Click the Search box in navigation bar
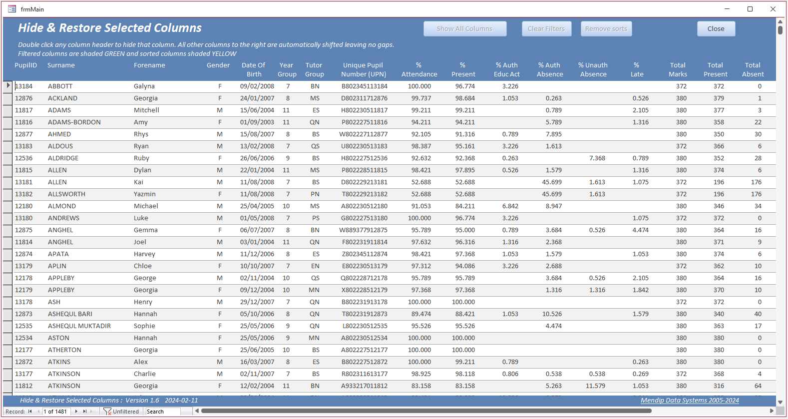Screen dimensions: 788x419 163,412
